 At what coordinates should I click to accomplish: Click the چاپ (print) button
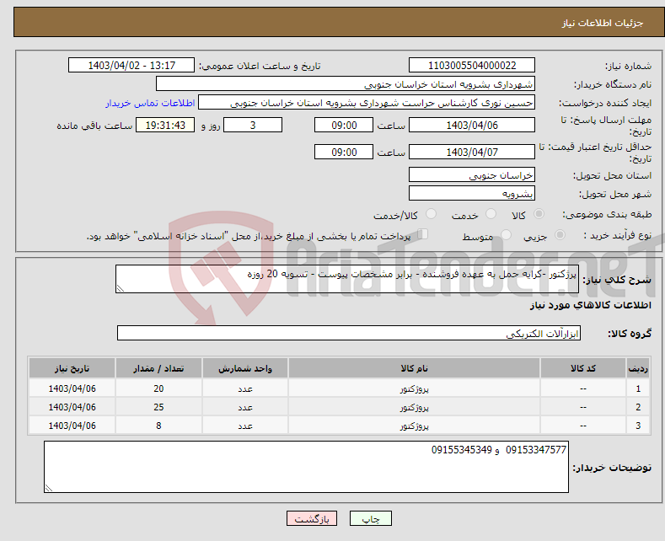click(x=370, y=518)
